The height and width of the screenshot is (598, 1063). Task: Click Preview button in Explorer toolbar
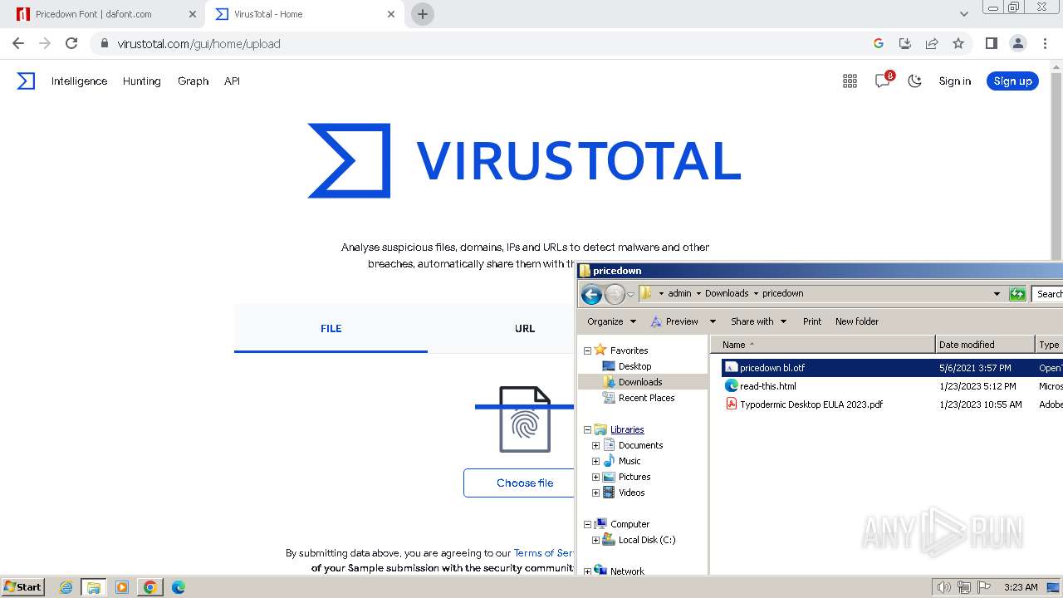tap(674, 321)
